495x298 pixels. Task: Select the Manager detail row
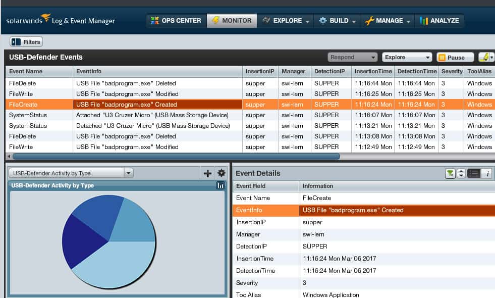[x=364, y=234]
